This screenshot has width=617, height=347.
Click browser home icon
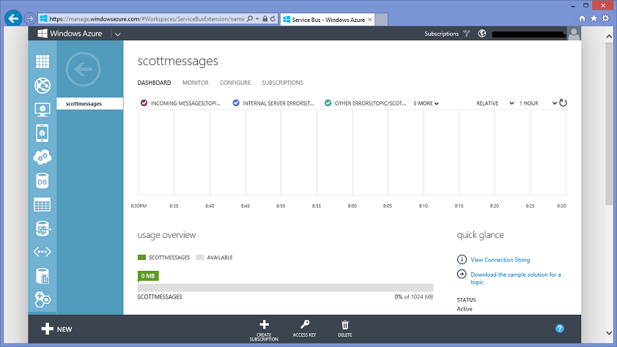pyautogui.click(x=583, y=18)
